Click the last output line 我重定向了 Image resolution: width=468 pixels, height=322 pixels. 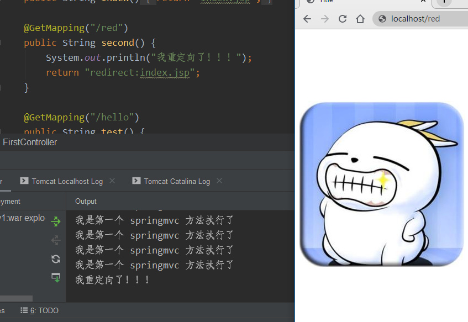pos(112,280)
